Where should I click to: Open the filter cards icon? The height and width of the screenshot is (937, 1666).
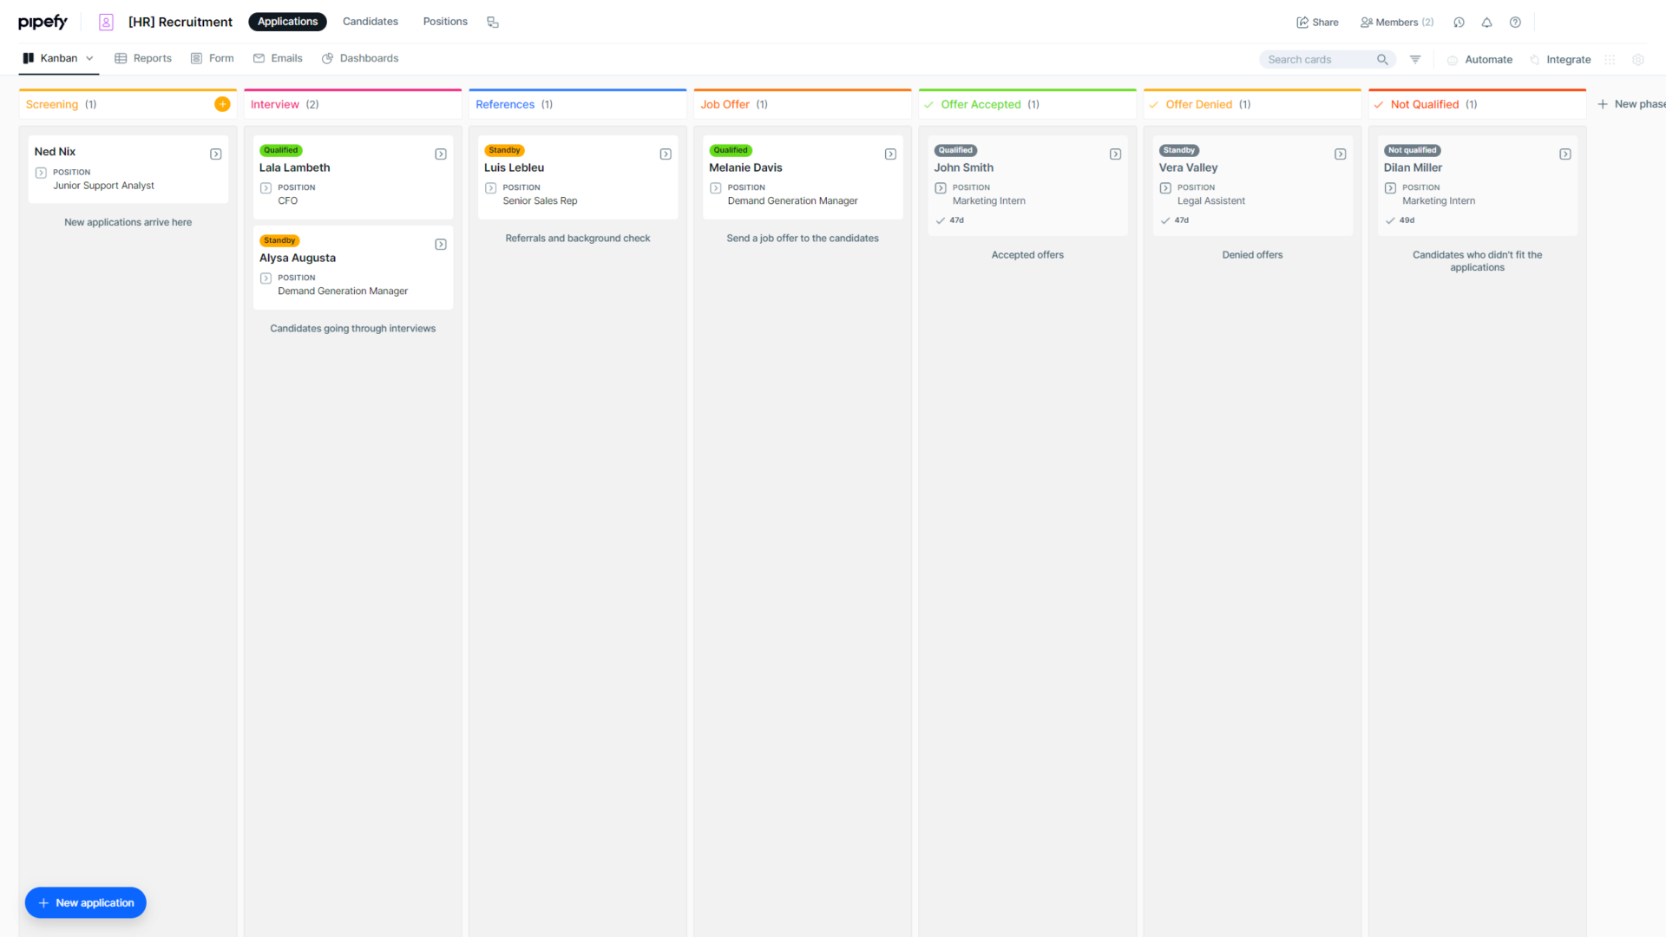pyautogui.click(x=1415, y=60)
